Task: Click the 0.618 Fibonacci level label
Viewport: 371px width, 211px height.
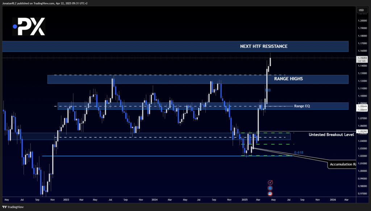Action: pos(299,153)
